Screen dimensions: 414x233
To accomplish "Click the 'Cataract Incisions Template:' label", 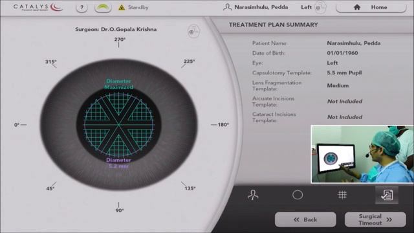I will point(274,117).
